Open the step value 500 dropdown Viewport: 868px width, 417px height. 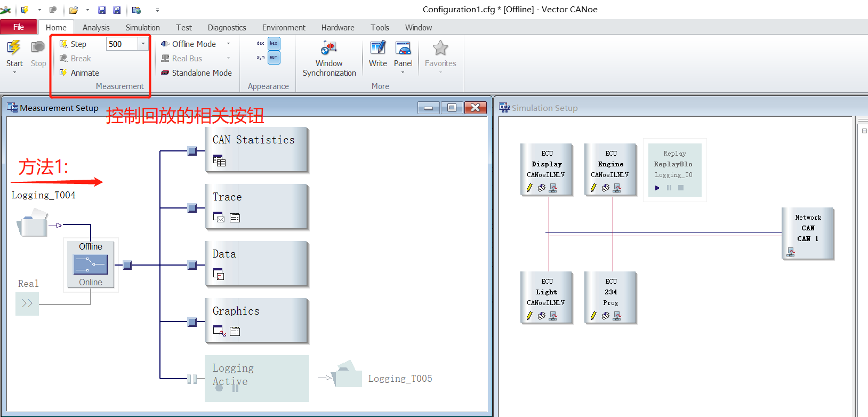pyautogui.click(x=143, y=44)
